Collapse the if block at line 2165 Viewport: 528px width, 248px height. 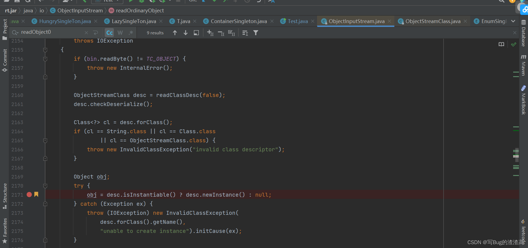tap(45, 140)
